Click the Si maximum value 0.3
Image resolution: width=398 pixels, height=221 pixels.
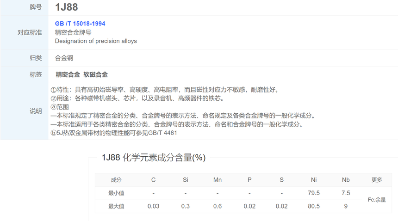(x=186, y=206)
